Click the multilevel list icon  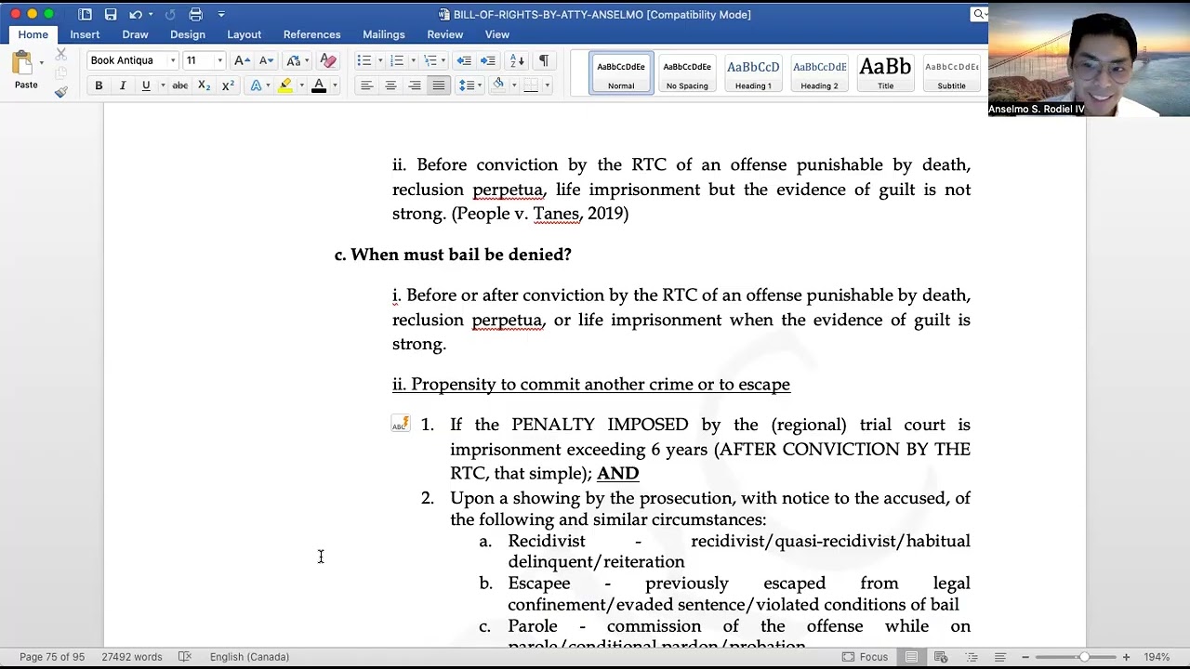pyautogui.click(x=430, y=60)
